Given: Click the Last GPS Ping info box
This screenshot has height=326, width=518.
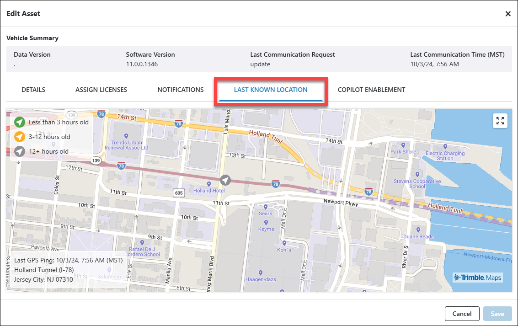Looking at the screenshot, I should 69,270.
